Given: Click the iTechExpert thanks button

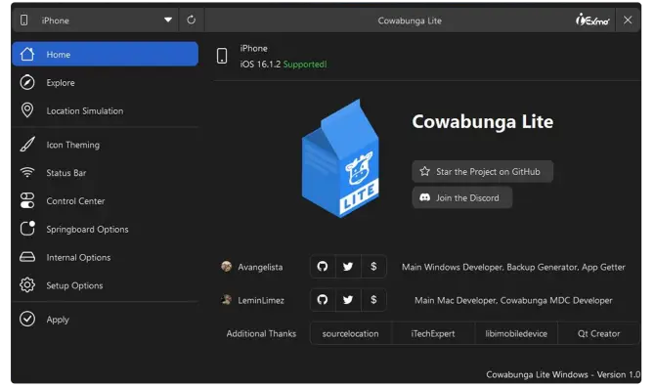Looking at the screenshot, I should (433, 333).
